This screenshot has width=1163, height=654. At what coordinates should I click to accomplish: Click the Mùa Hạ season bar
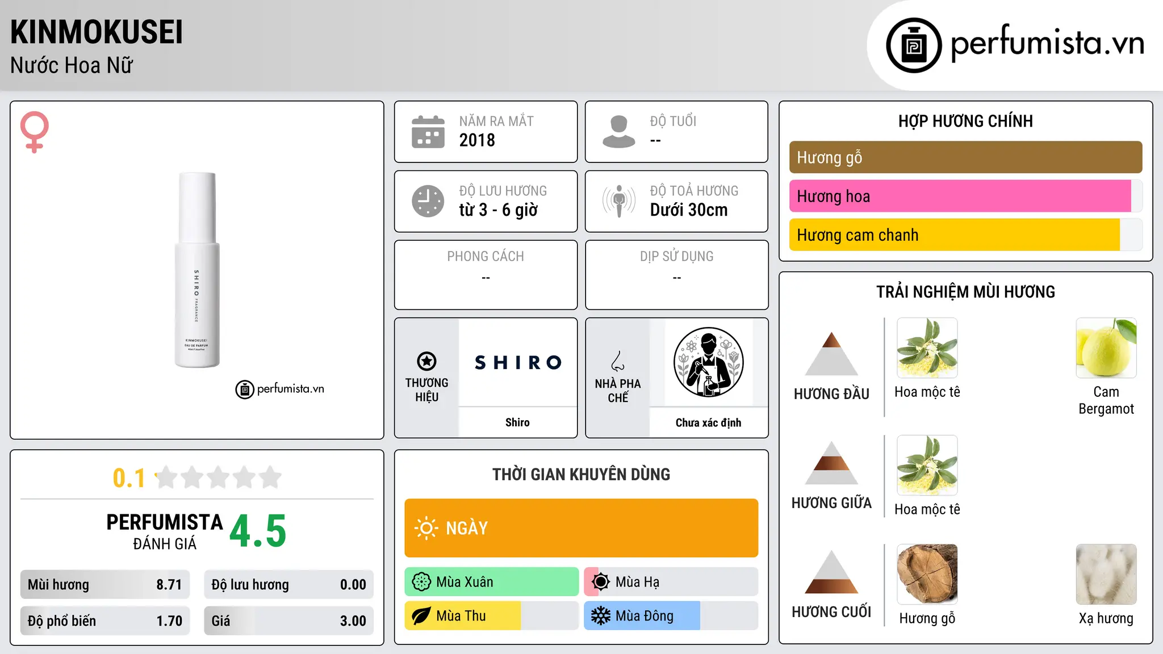[671, 582]
